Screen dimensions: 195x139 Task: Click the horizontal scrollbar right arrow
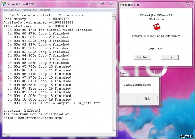pyautogui.click(x=110, y=134)
